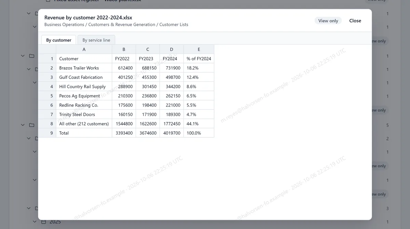Click Redline FY2022 value 175600
The height and width of the screenshot is (229, 410).
(x=124, y=105)
